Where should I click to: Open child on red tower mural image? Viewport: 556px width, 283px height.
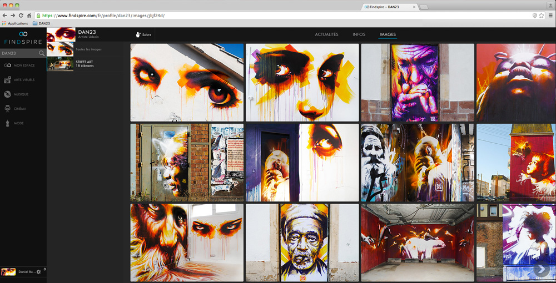tap(516, 163)
